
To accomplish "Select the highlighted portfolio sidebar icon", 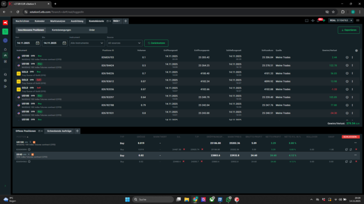I will point(5,55).
